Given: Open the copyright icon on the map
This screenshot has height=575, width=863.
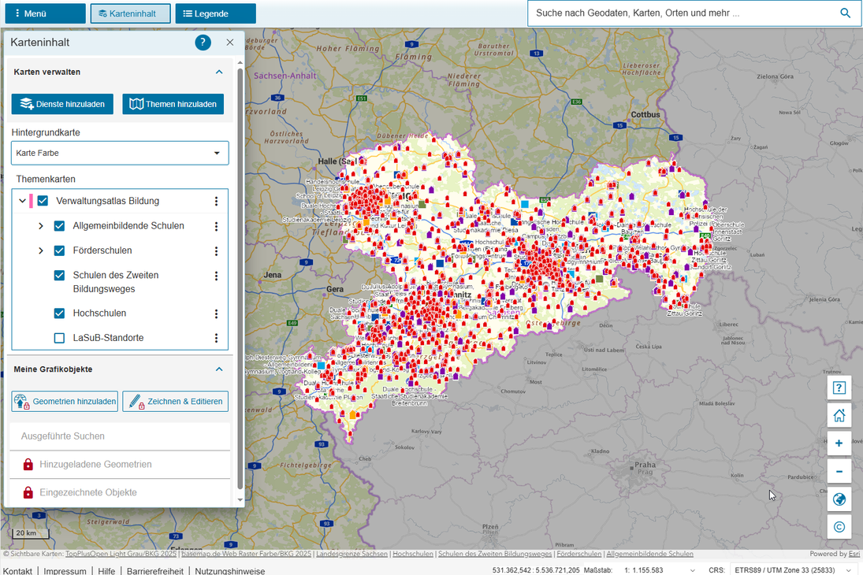Looking at the screenshot, I should coord(839,525).
